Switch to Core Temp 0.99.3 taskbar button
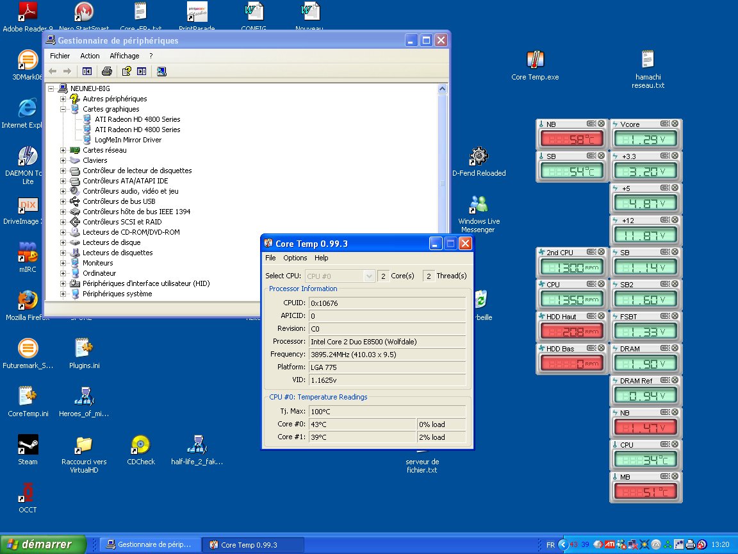Viewport: 738px width, 554px height. click(x=253, y=544)
